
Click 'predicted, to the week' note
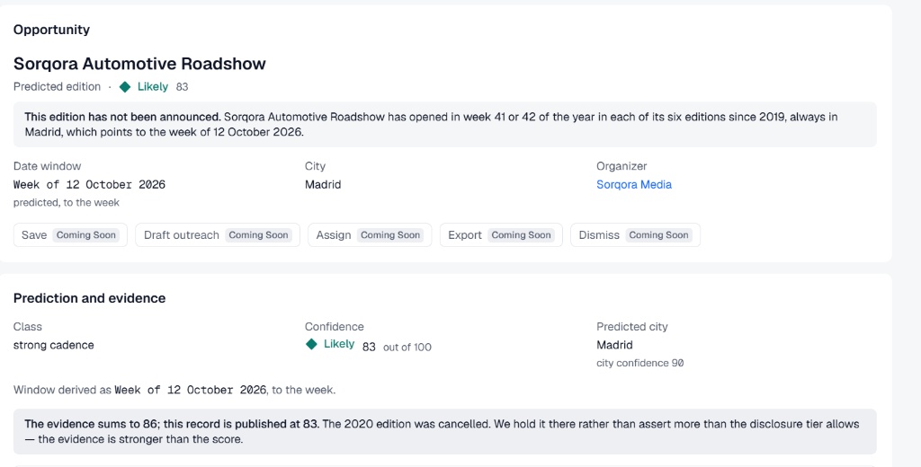click(x=67, y=202)
